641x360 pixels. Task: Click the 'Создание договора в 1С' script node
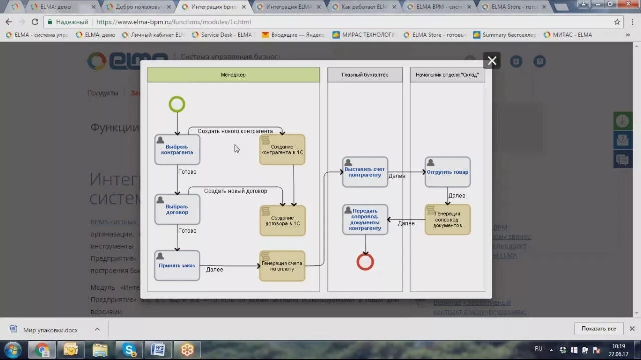[x=282, y=220]
